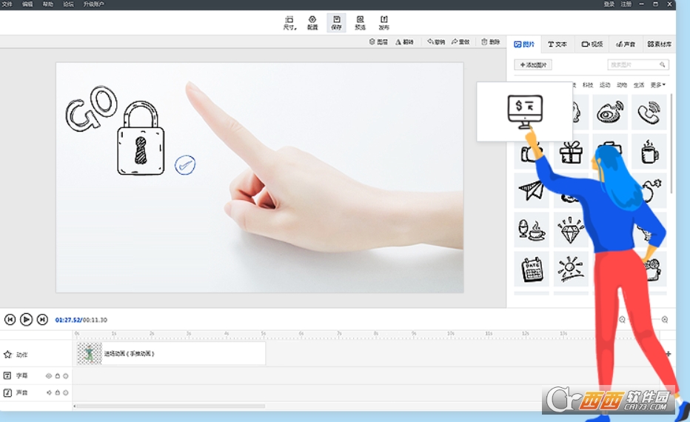Expand the 更多 category dropdown
Image resolution: width=690 pixels, height=422 pixels.
[657, 85]
